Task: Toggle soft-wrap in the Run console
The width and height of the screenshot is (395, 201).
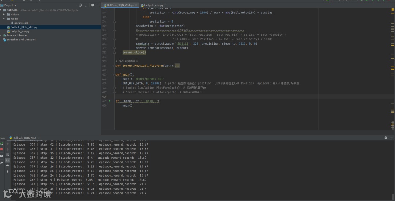Action: point(8,155)
